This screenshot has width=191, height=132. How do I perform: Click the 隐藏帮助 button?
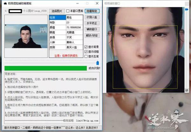point(92,11)
